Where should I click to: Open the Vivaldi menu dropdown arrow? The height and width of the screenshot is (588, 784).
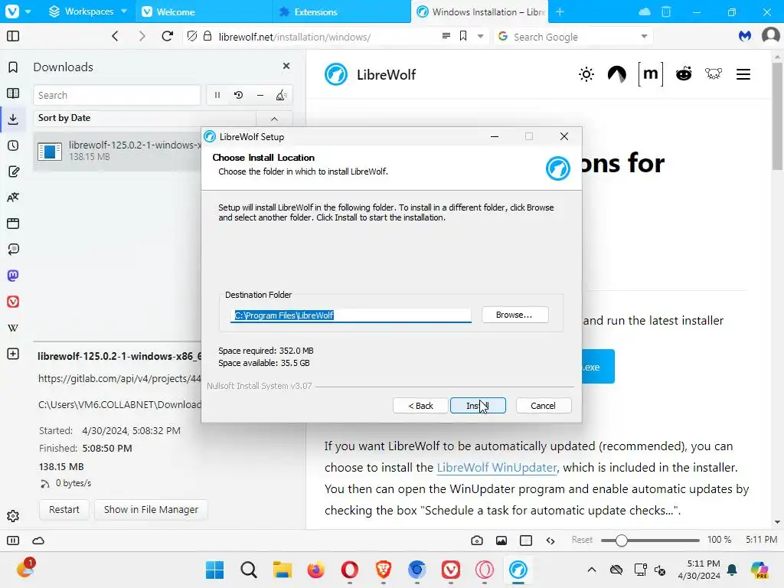pyautogui.click(x=28, y=11)
